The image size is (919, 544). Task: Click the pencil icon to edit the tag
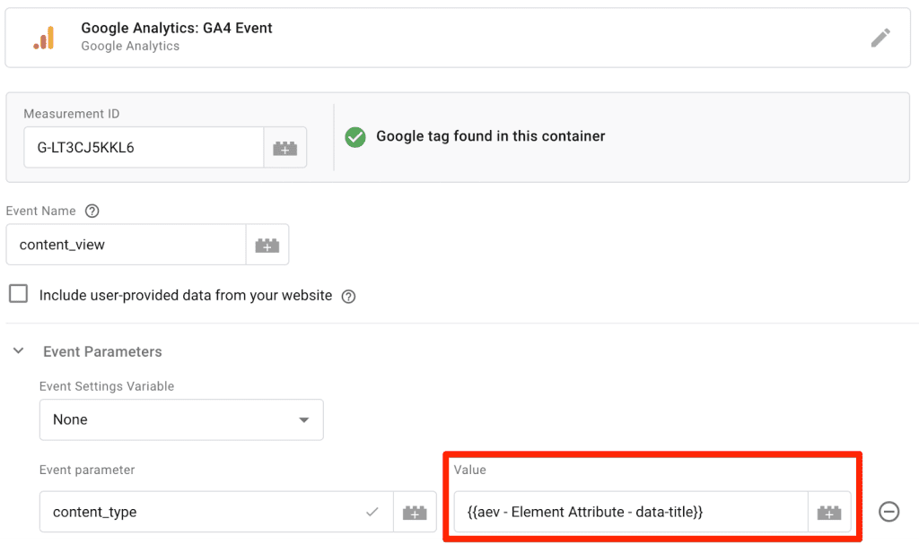click(880, 37)
